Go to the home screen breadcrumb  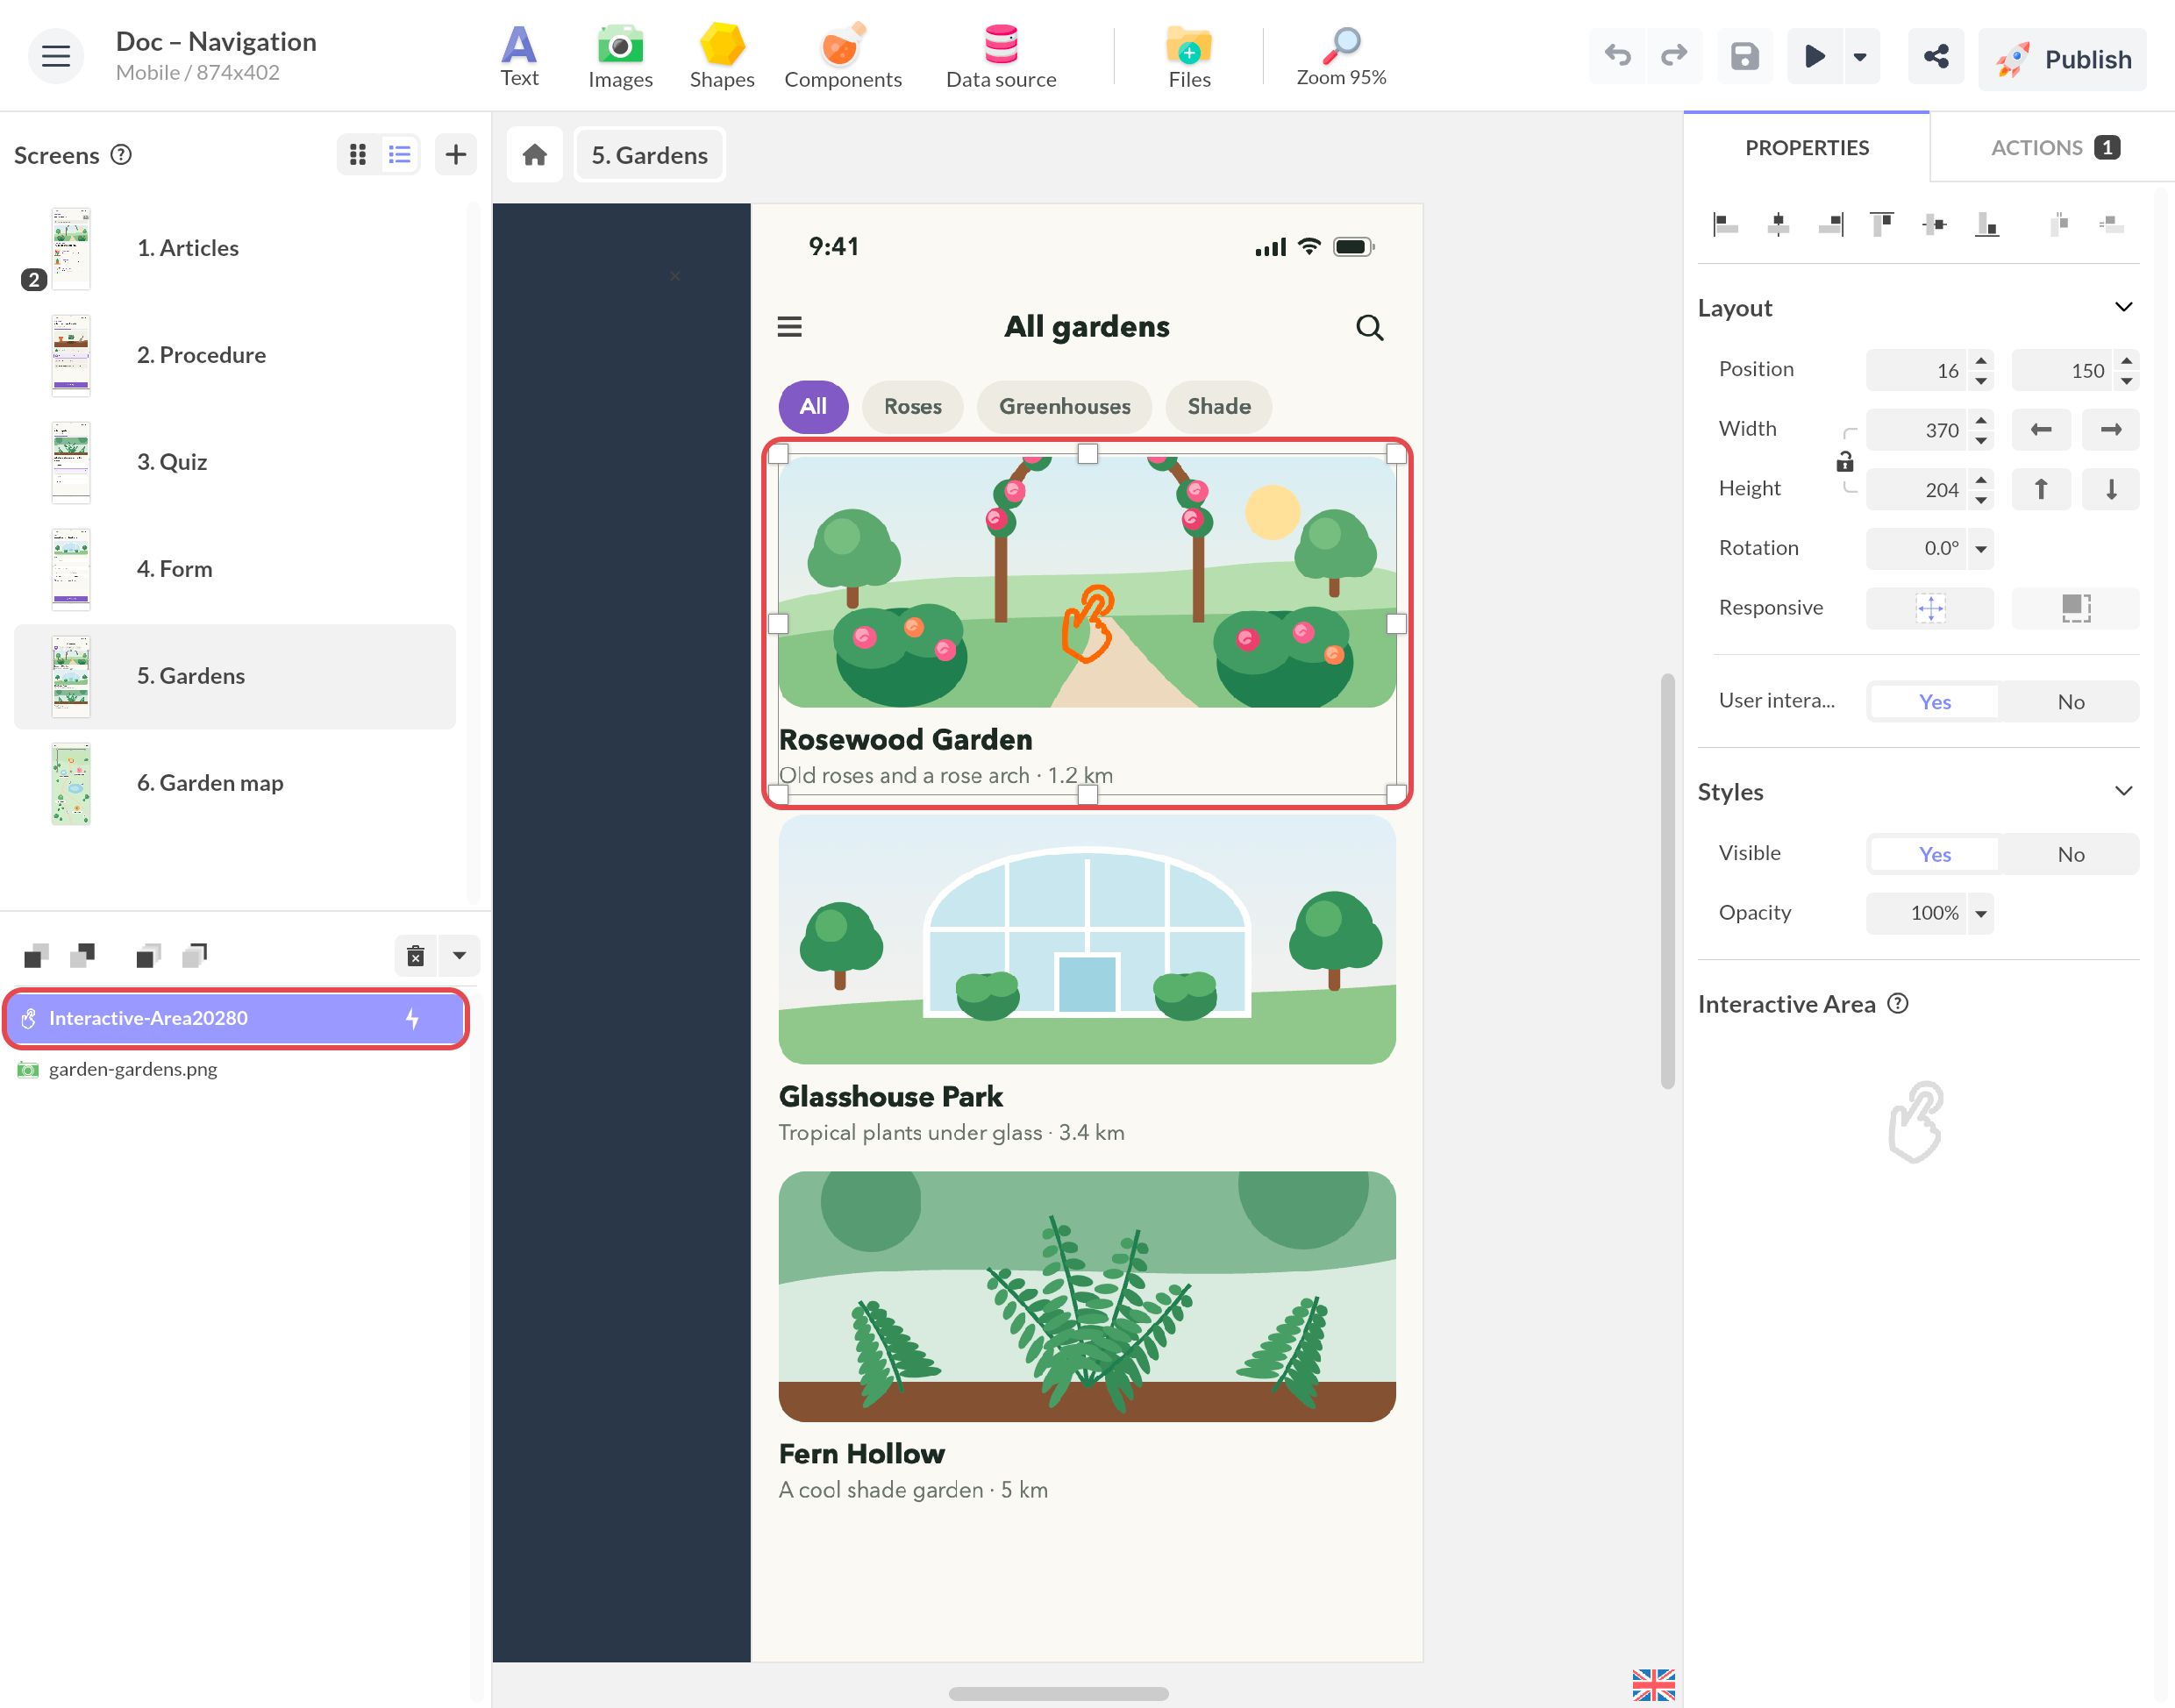coord(534,155)
